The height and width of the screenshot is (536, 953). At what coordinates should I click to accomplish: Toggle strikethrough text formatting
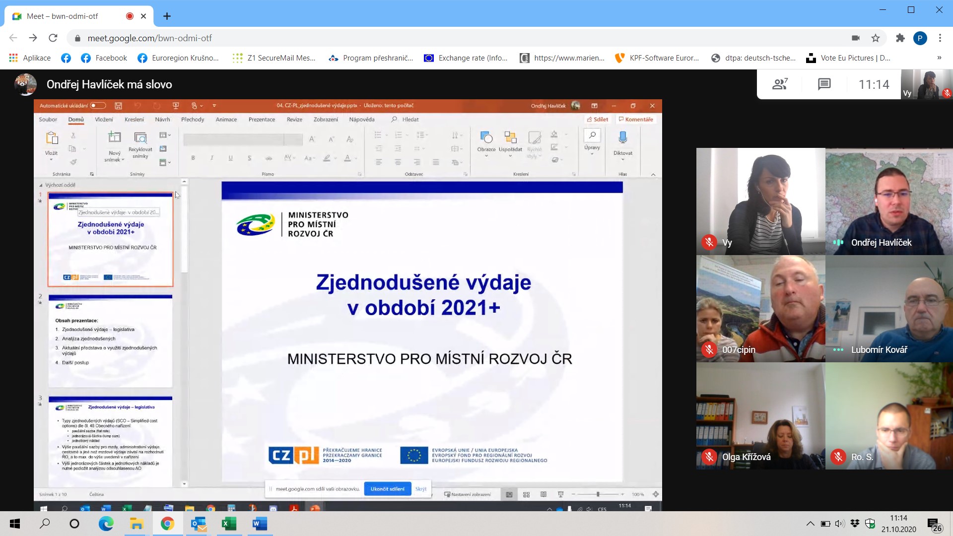(269, 158)
